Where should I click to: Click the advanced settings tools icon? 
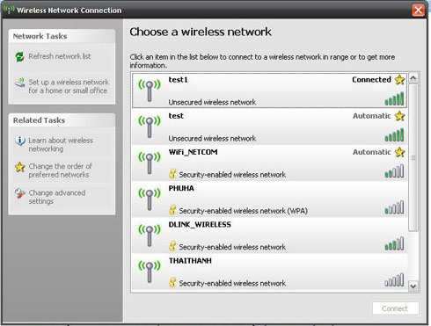pos(19,193)
